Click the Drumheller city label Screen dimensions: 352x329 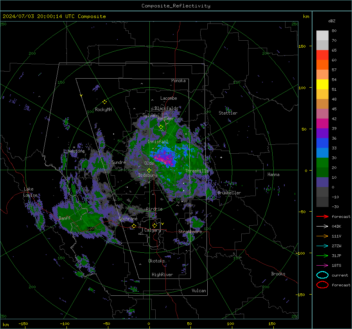coord(229,193)
